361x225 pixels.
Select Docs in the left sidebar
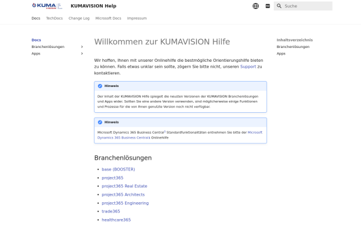[36, 40]
